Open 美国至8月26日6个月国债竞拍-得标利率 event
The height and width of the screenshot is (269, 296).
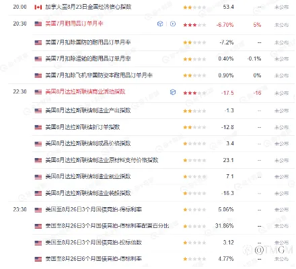click(x=94, y=259)
